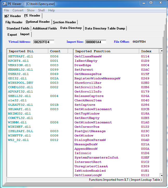Screen dimensions: 168x188
Task: Select RPCRT4.dll in the DLL list
Action: click(x=18, y=61)
